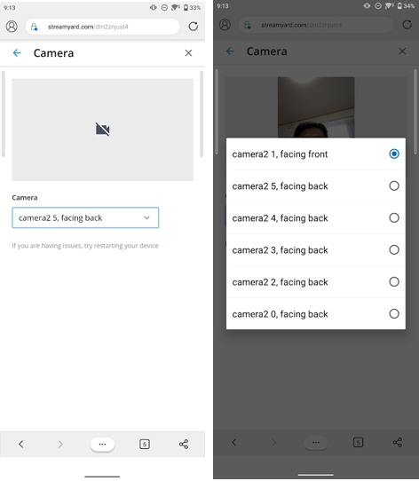Tap the three-dots menu pill in left bottom bar
The width and height of the screenshot is (419, 481).
click(102, 444)
